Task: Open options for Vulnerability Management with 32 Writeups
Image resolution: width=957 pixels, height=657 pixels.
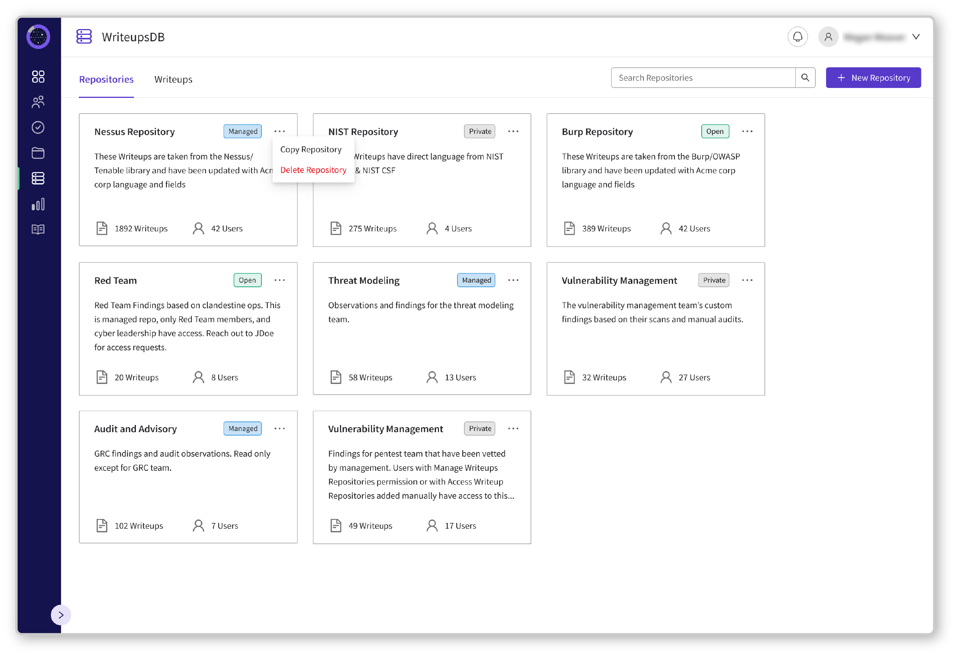Action: pyautogui.click(x=748, y=280)
